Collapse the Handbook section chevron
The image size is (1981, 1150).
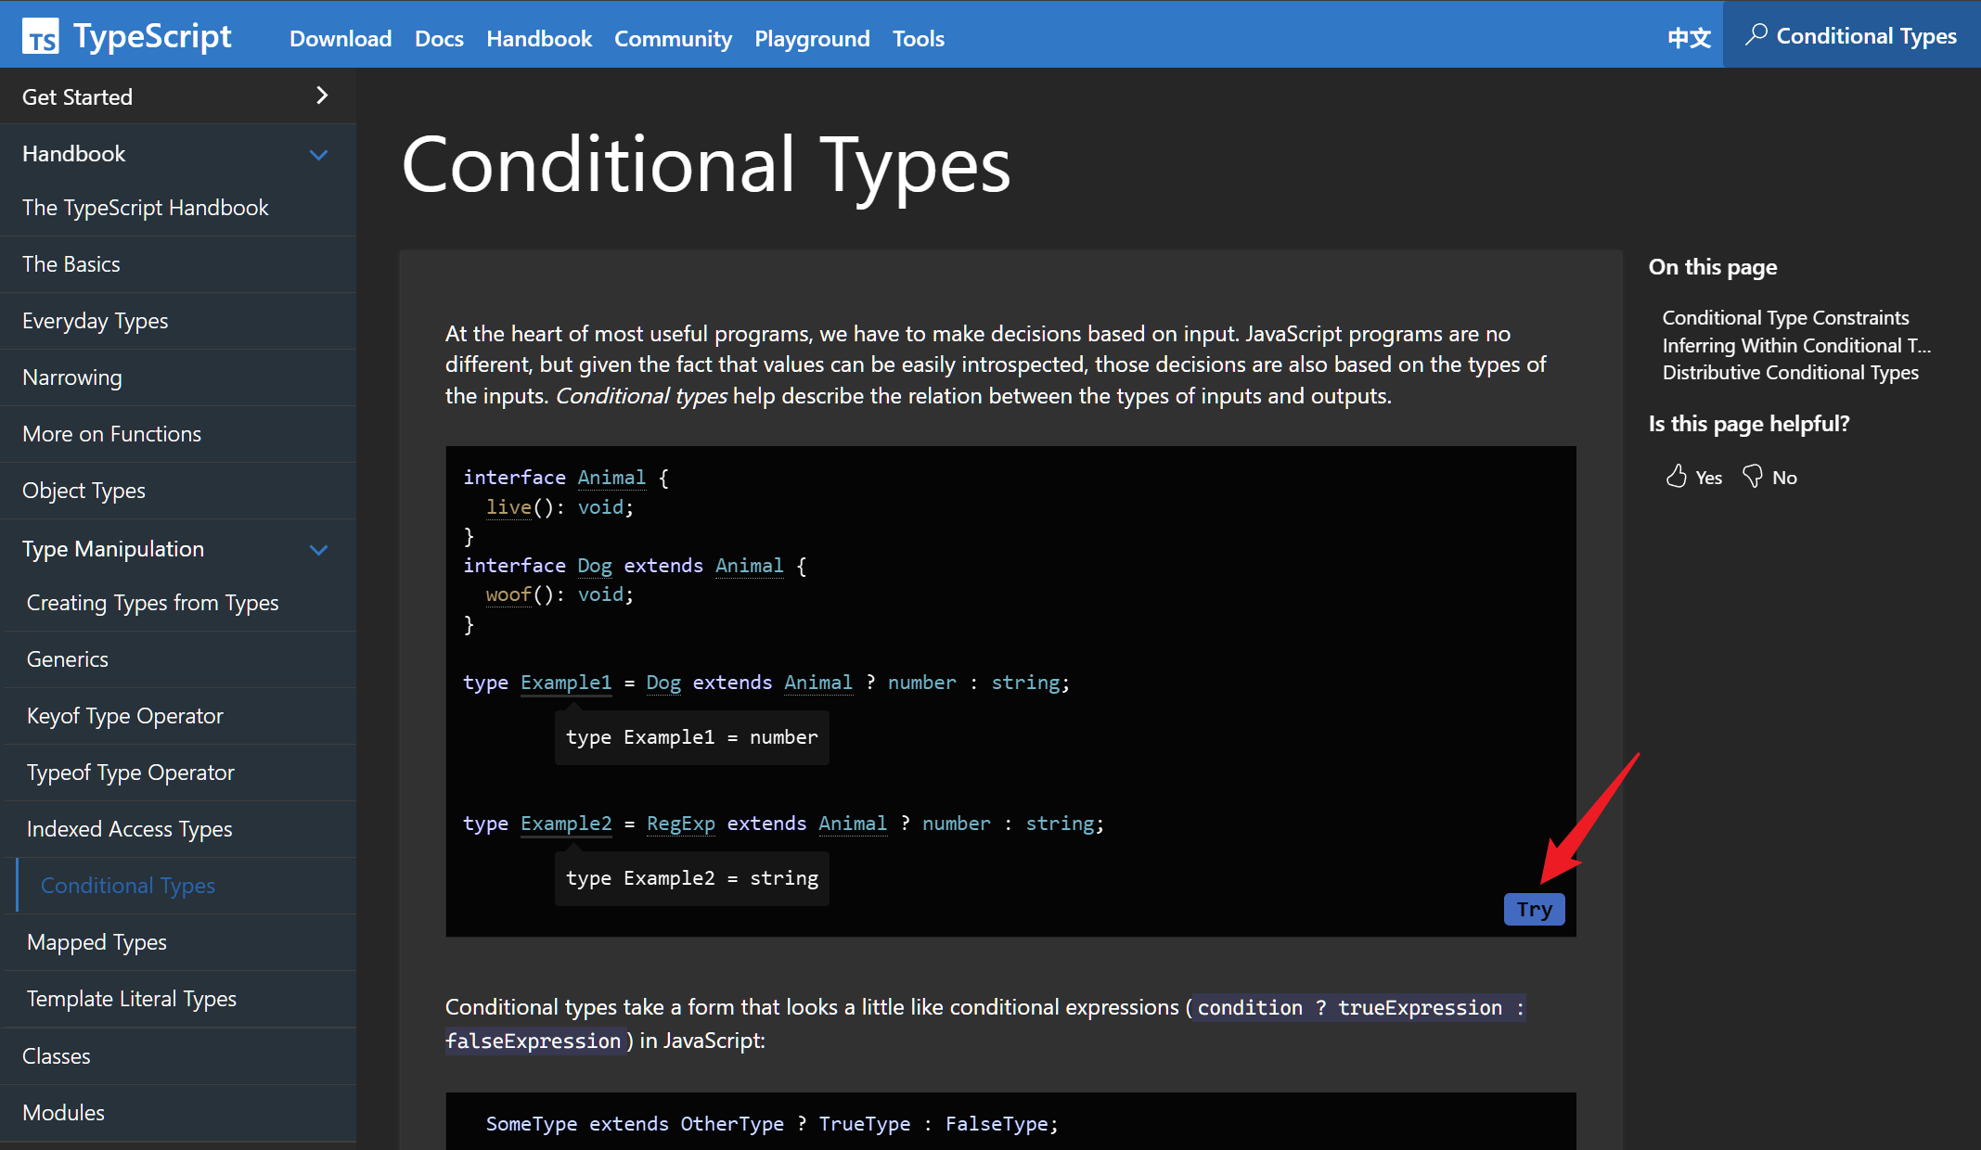(x=318, y=155)
